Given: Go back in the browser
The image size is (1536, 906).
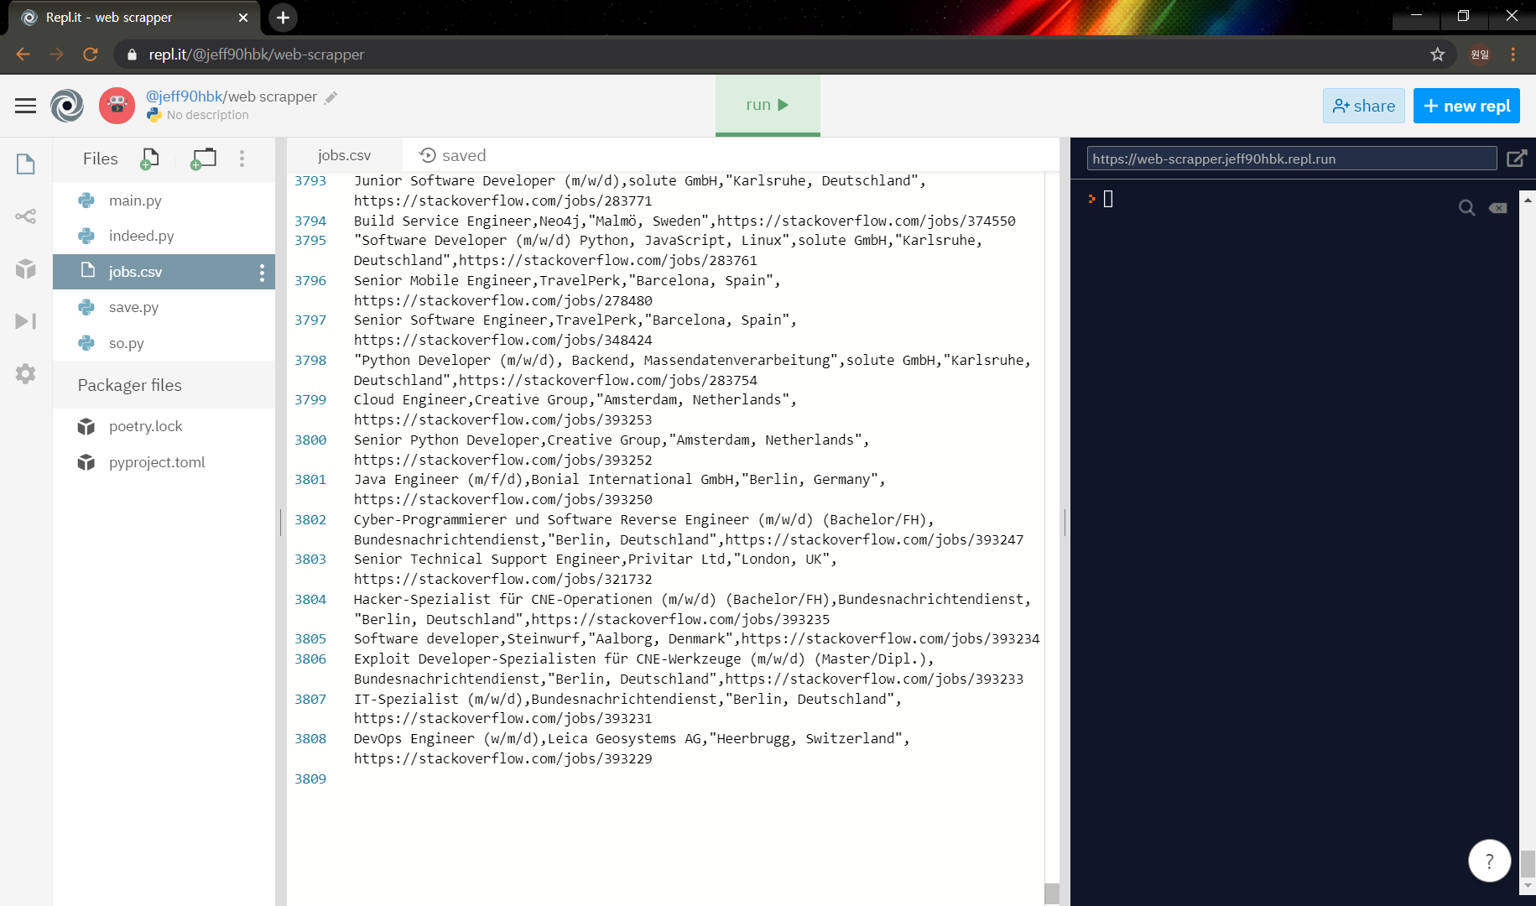Looking at the screenshot, I should pyautogui.click(x=23, y=55).
